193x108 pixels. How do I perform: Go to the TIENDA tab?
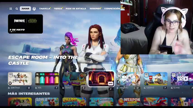[58, 9]
